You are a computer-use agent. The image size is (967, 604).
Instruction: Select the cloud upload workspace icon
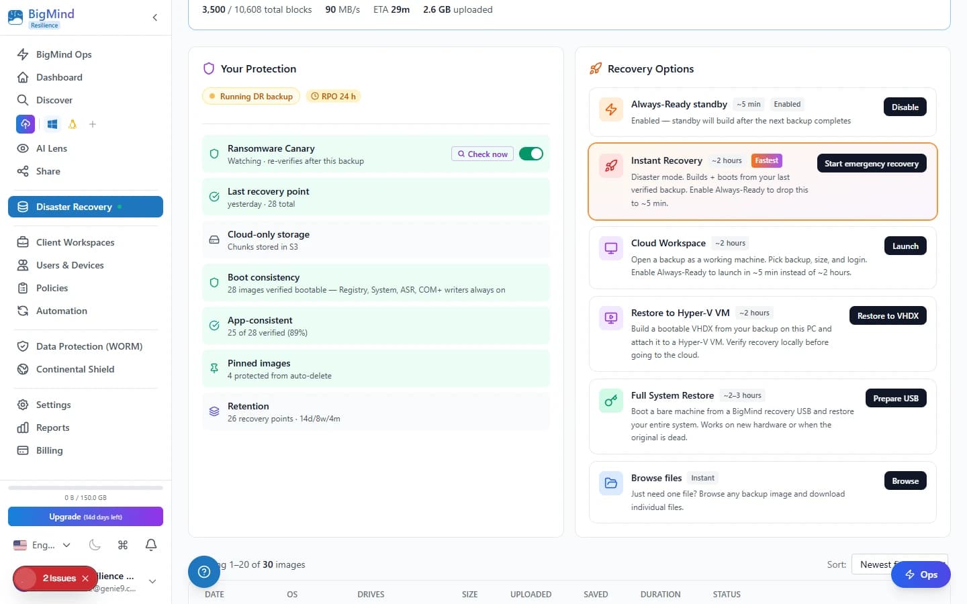point(26,124)
